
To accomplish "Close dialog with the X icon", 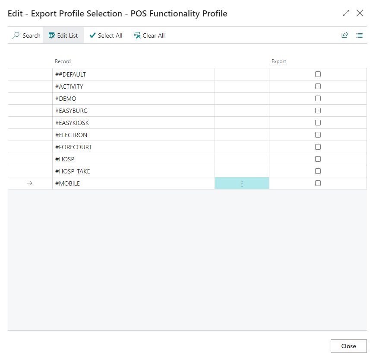I will click(x=360, y=13).
